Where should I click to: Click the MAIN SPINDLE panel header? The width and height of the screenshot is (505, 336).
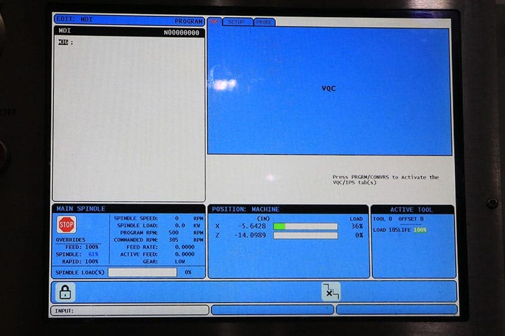pos(128,209)
